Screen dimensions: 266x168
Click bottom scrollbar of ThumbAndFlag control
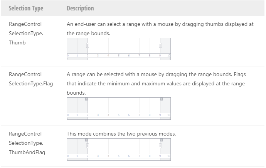pyautogui.click(x=123, y=159)
